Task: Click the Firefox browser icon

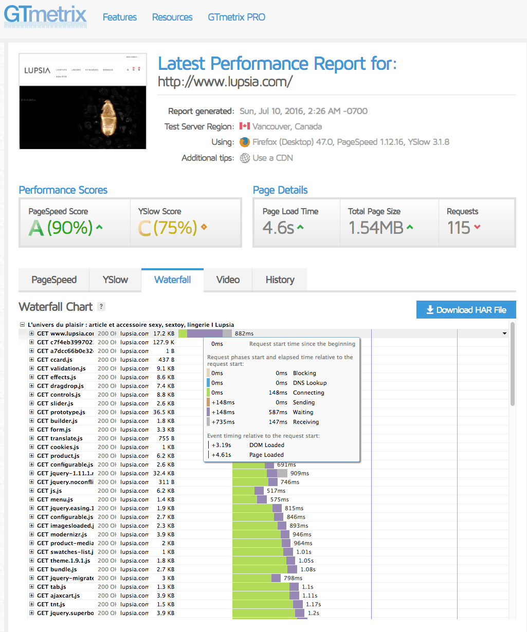Action: tap(245, 142)
